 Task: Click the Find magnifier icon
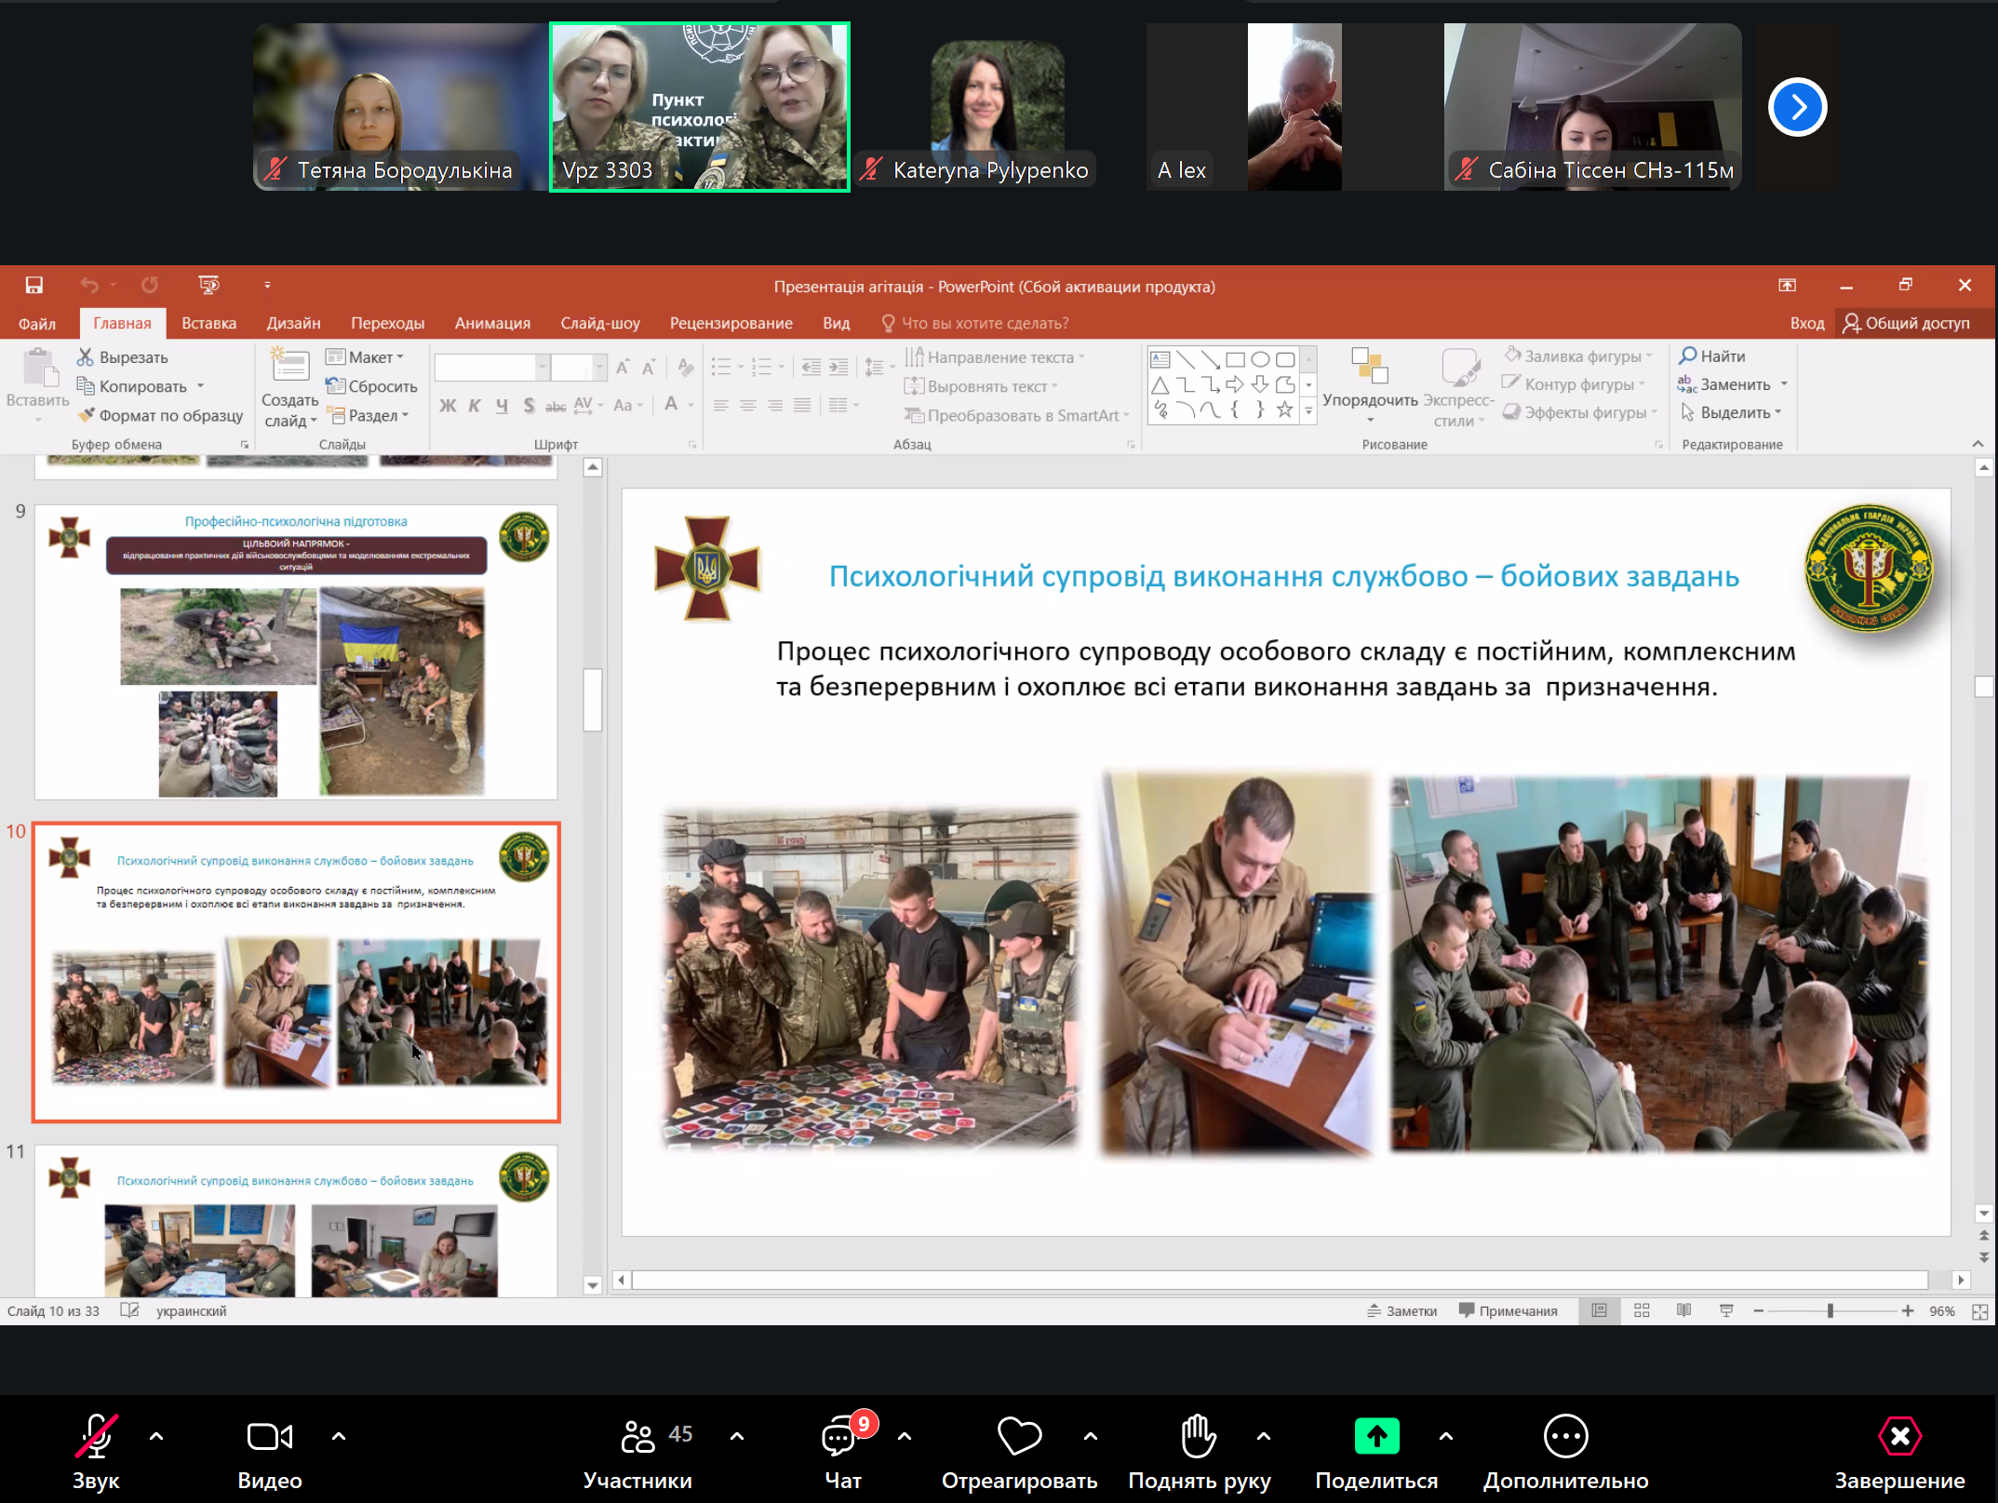point(1687,356)
